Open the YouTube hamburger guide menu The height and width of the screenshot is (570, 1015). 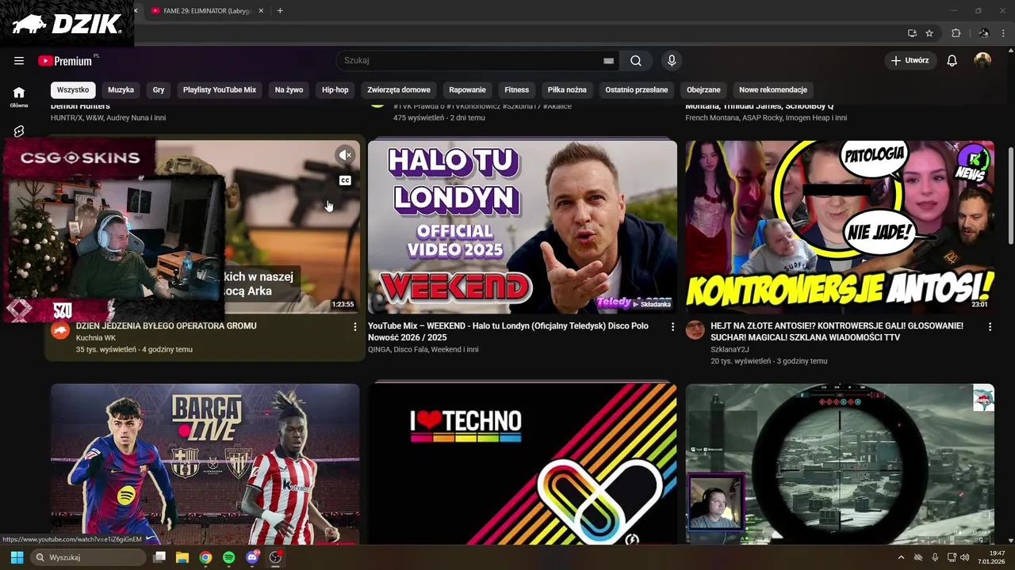(x=19, y=61)
